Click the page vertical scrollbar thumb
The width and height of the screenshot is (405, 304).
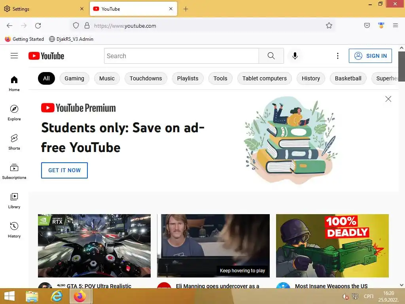coord(401,66)
